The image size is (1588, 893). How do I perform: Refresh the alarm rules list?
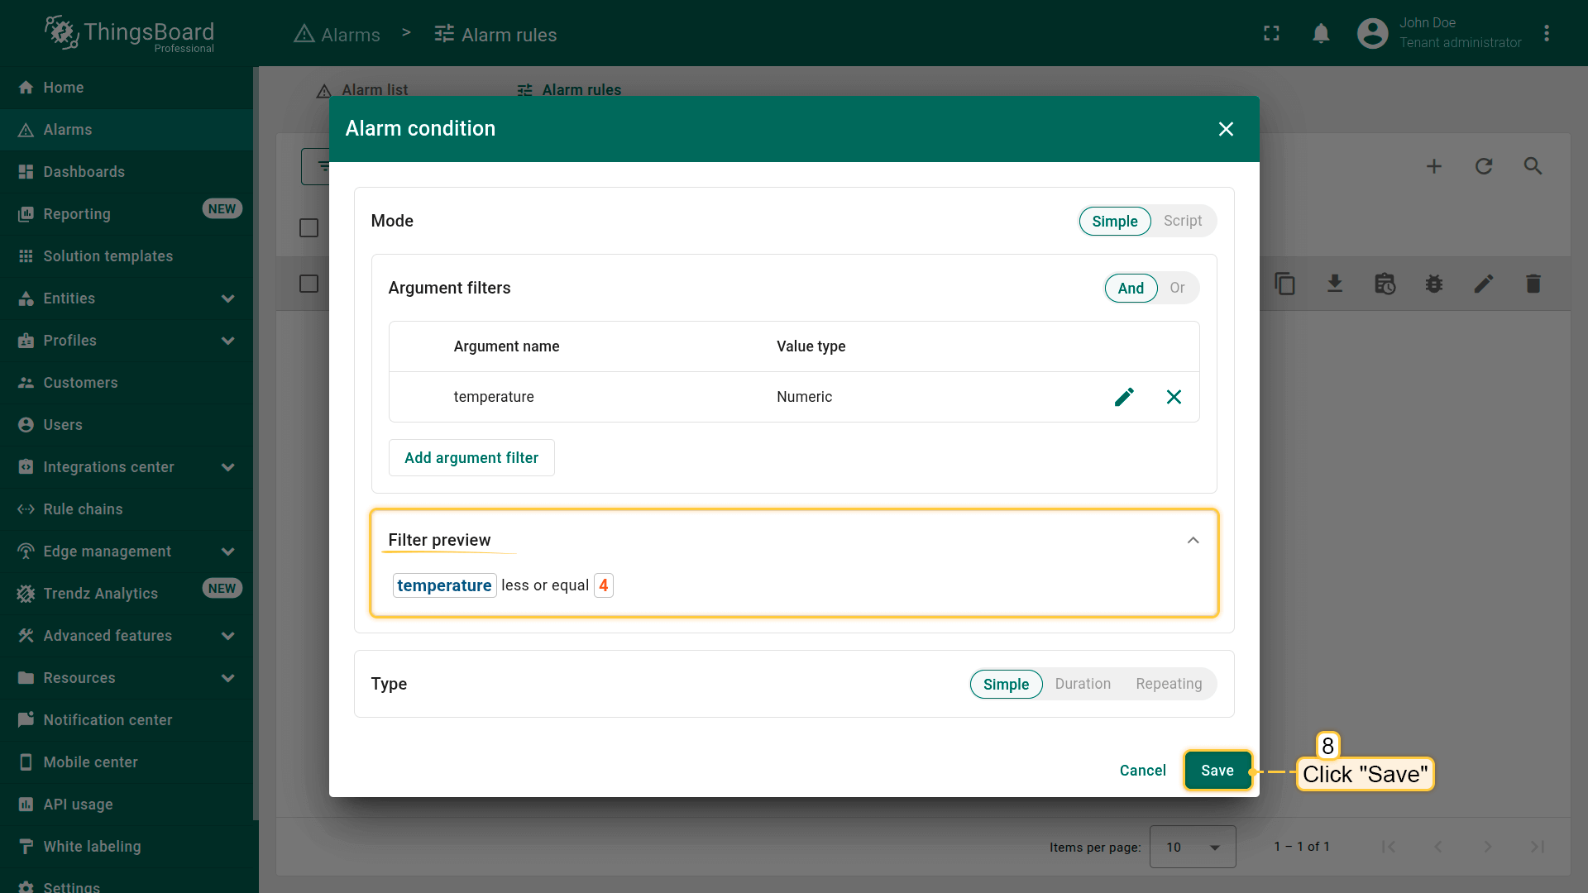(1484, 166)
